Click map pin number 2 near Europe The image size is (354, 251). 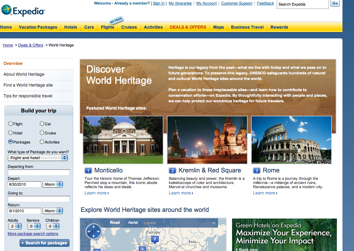155,239
